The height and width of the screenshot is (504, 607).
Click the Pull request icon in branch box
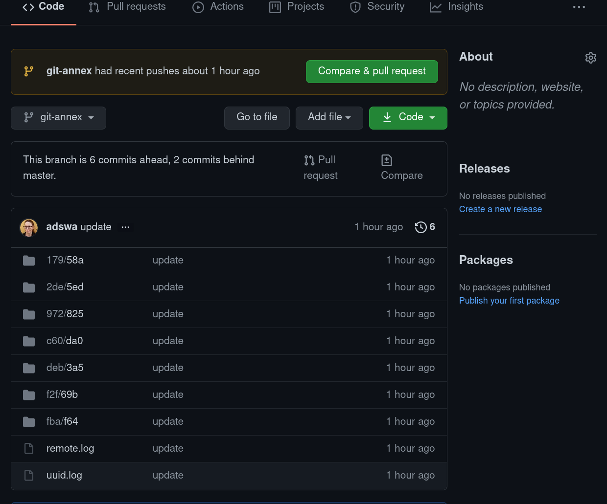[309, 160]
